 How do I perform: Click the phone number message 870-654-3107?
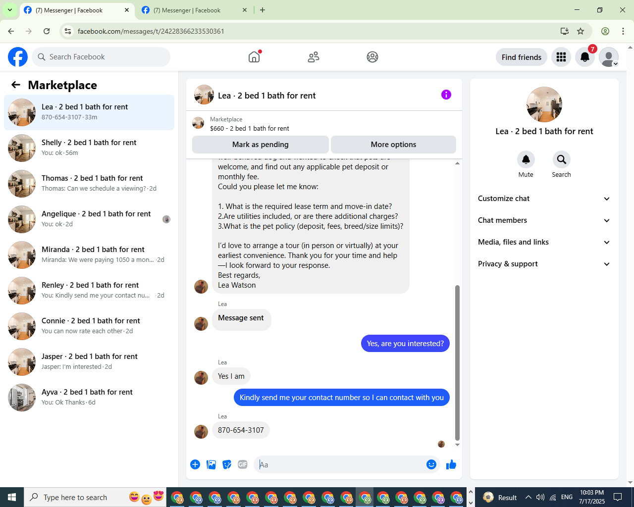click(241, 430)
